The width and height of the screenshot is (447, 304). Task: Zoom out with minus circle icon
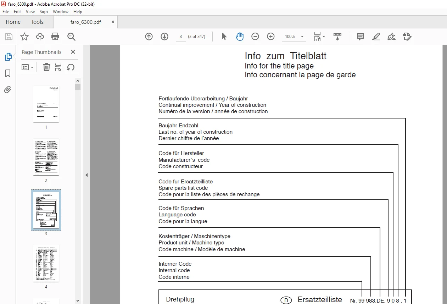coord(255,37)
